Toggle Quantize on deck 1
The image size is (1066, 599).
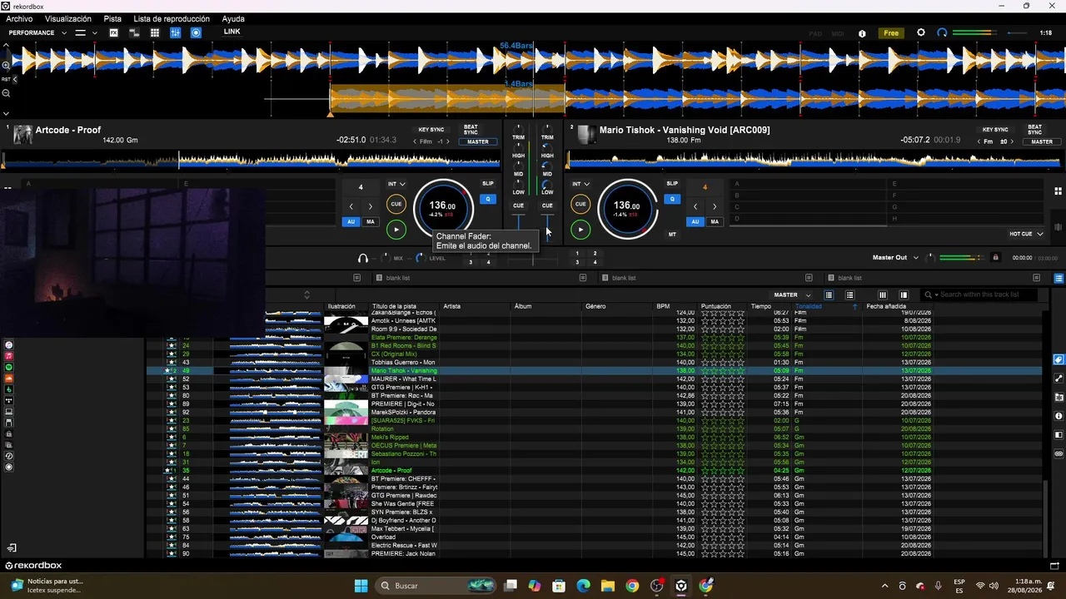(488, 199)
